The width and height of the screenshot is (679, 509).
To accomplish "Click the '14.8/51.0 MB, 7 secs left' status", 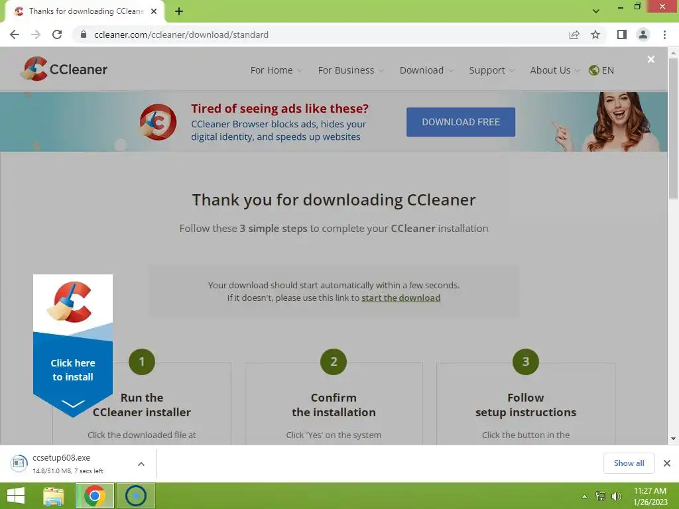I will coord(68,471).
